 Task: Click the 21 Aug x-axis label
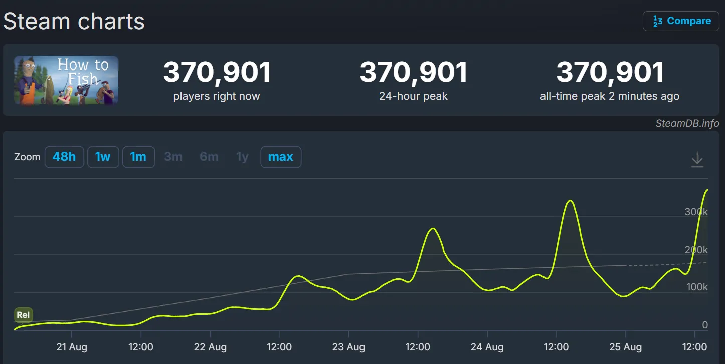click(72, 347)
